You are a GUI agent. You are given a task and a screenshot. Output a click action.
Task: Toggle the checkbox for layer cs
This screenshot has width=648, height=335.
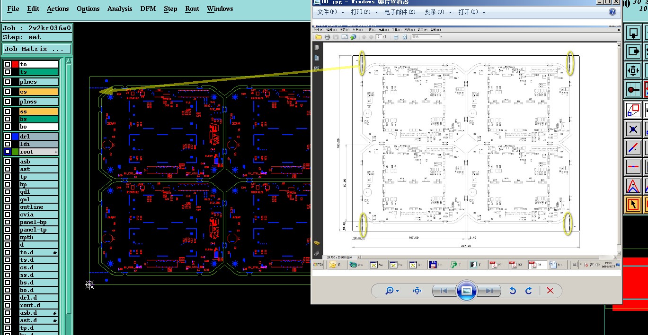(8, 92)
